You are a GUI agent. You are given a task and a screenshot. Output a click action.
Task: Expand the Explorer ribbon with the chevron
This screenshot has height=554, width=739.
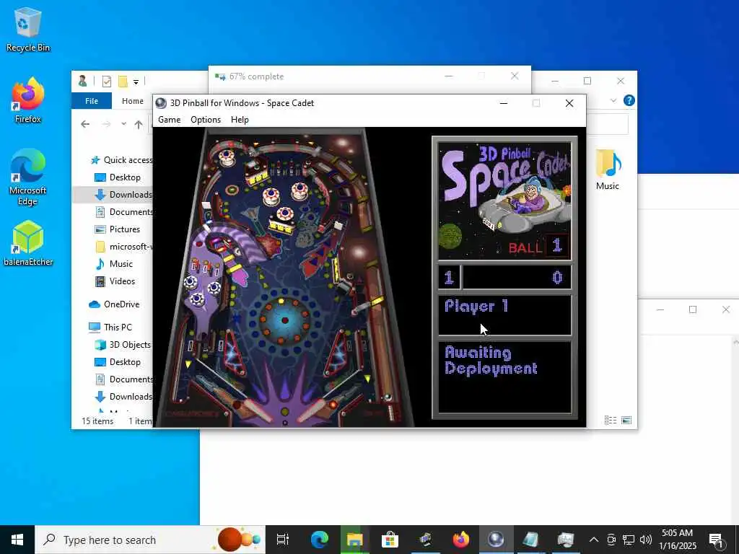click(x=613, y=101)
